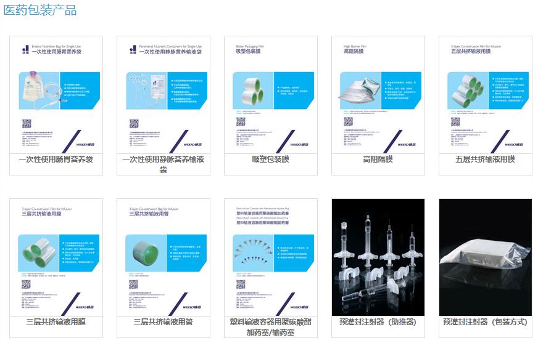Open the 一次性使用肠胃营养袋 brochure thumbnail

[56, 95]
